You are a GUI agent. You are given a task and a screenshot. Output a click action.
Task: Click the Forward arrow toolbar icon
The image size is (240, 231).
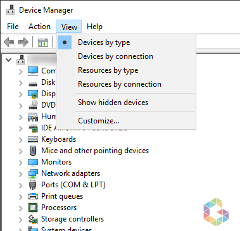point(23,42)
